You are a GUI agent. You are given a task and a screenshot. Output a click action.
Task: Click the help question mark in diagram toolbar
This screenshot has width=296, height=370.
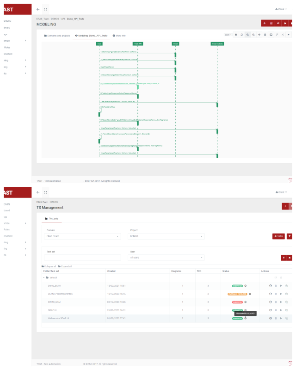pos(236,35)
